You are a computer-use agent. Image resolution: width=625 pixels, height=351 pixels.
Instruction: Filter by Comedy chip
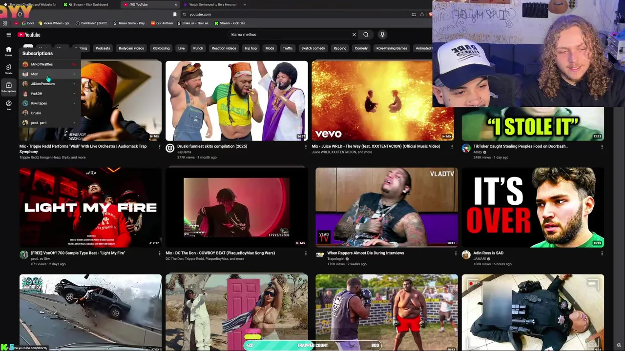pyautogui.click(x=361, y=48)
